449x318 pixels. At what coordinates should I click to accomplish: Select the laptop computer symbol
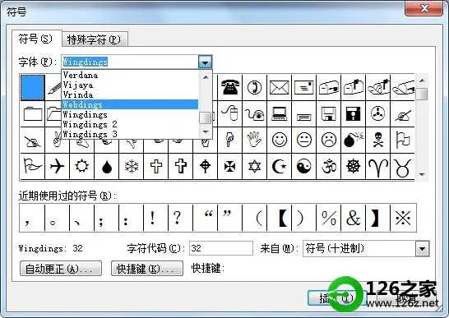point(280,113)
